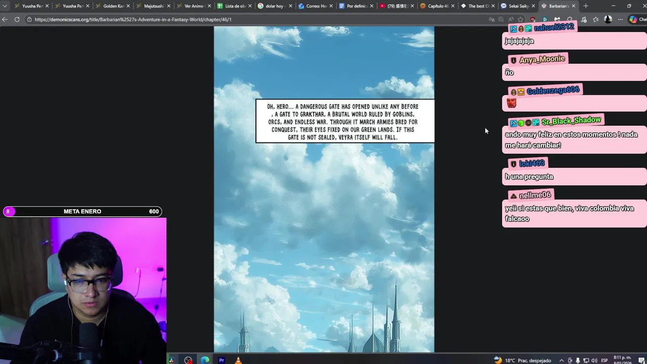Switch to The best tab
647x364 pixels.
click(x=478, y=6)
